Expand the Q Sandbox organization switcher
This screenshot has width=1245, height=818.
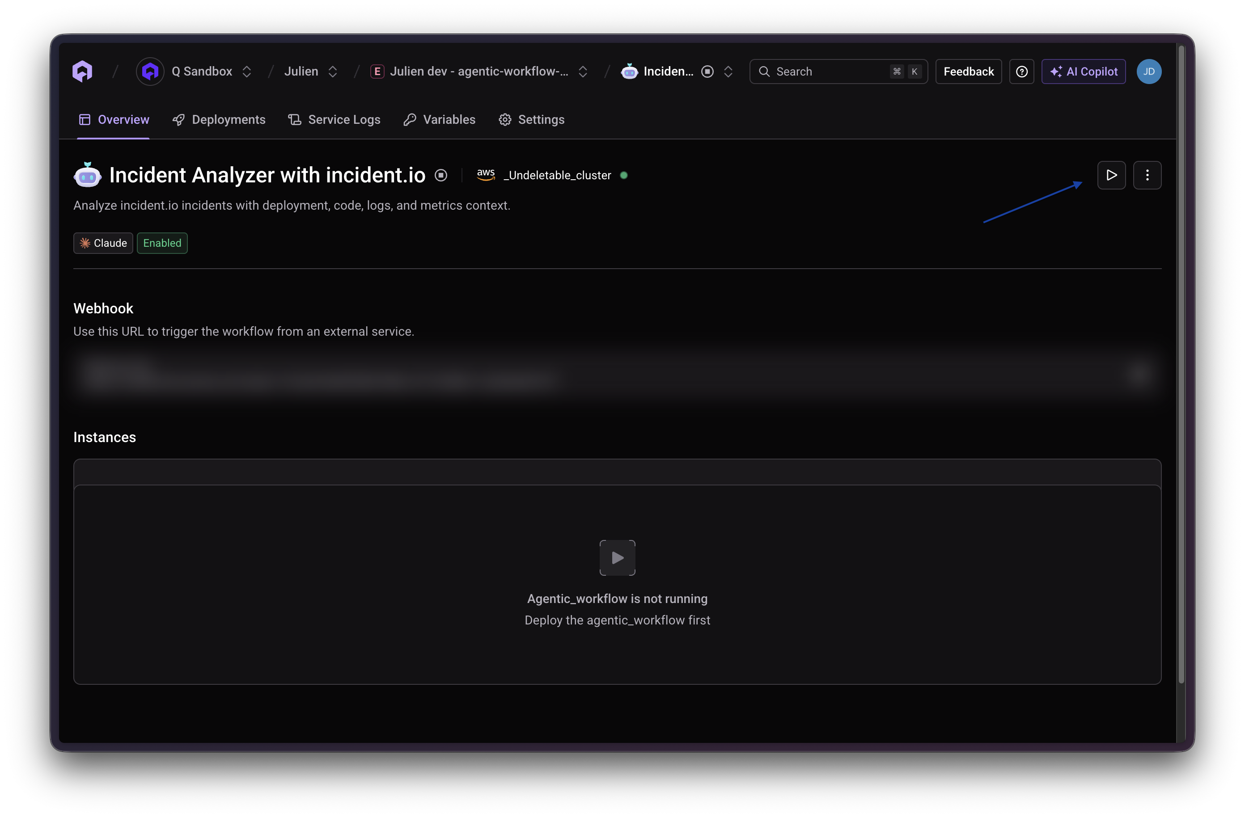247,72
